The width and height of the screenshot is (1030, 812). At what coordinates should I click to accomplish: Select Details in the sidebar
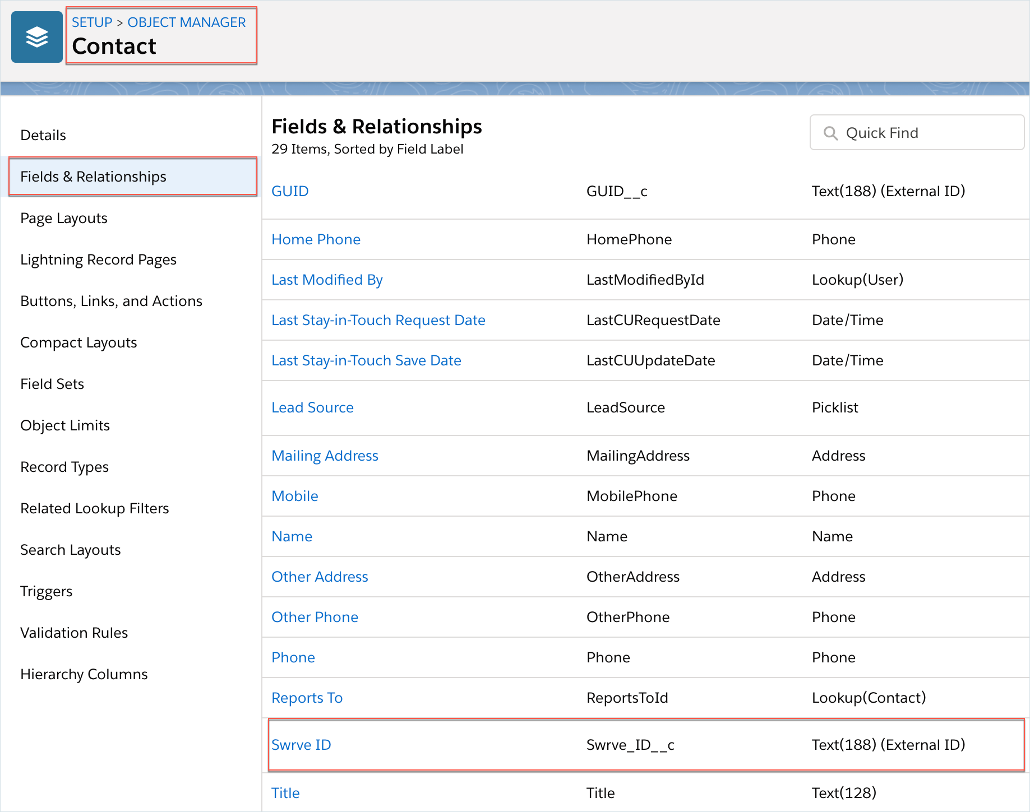point(43,135)
